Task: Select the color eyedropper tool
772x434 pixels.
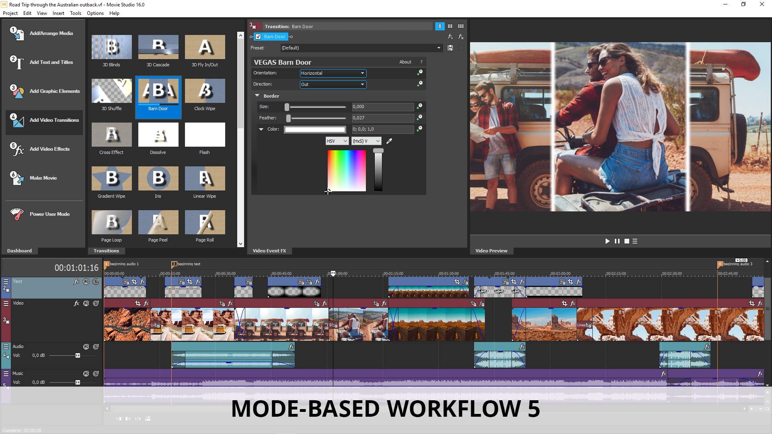Action: tap(389, 141)
